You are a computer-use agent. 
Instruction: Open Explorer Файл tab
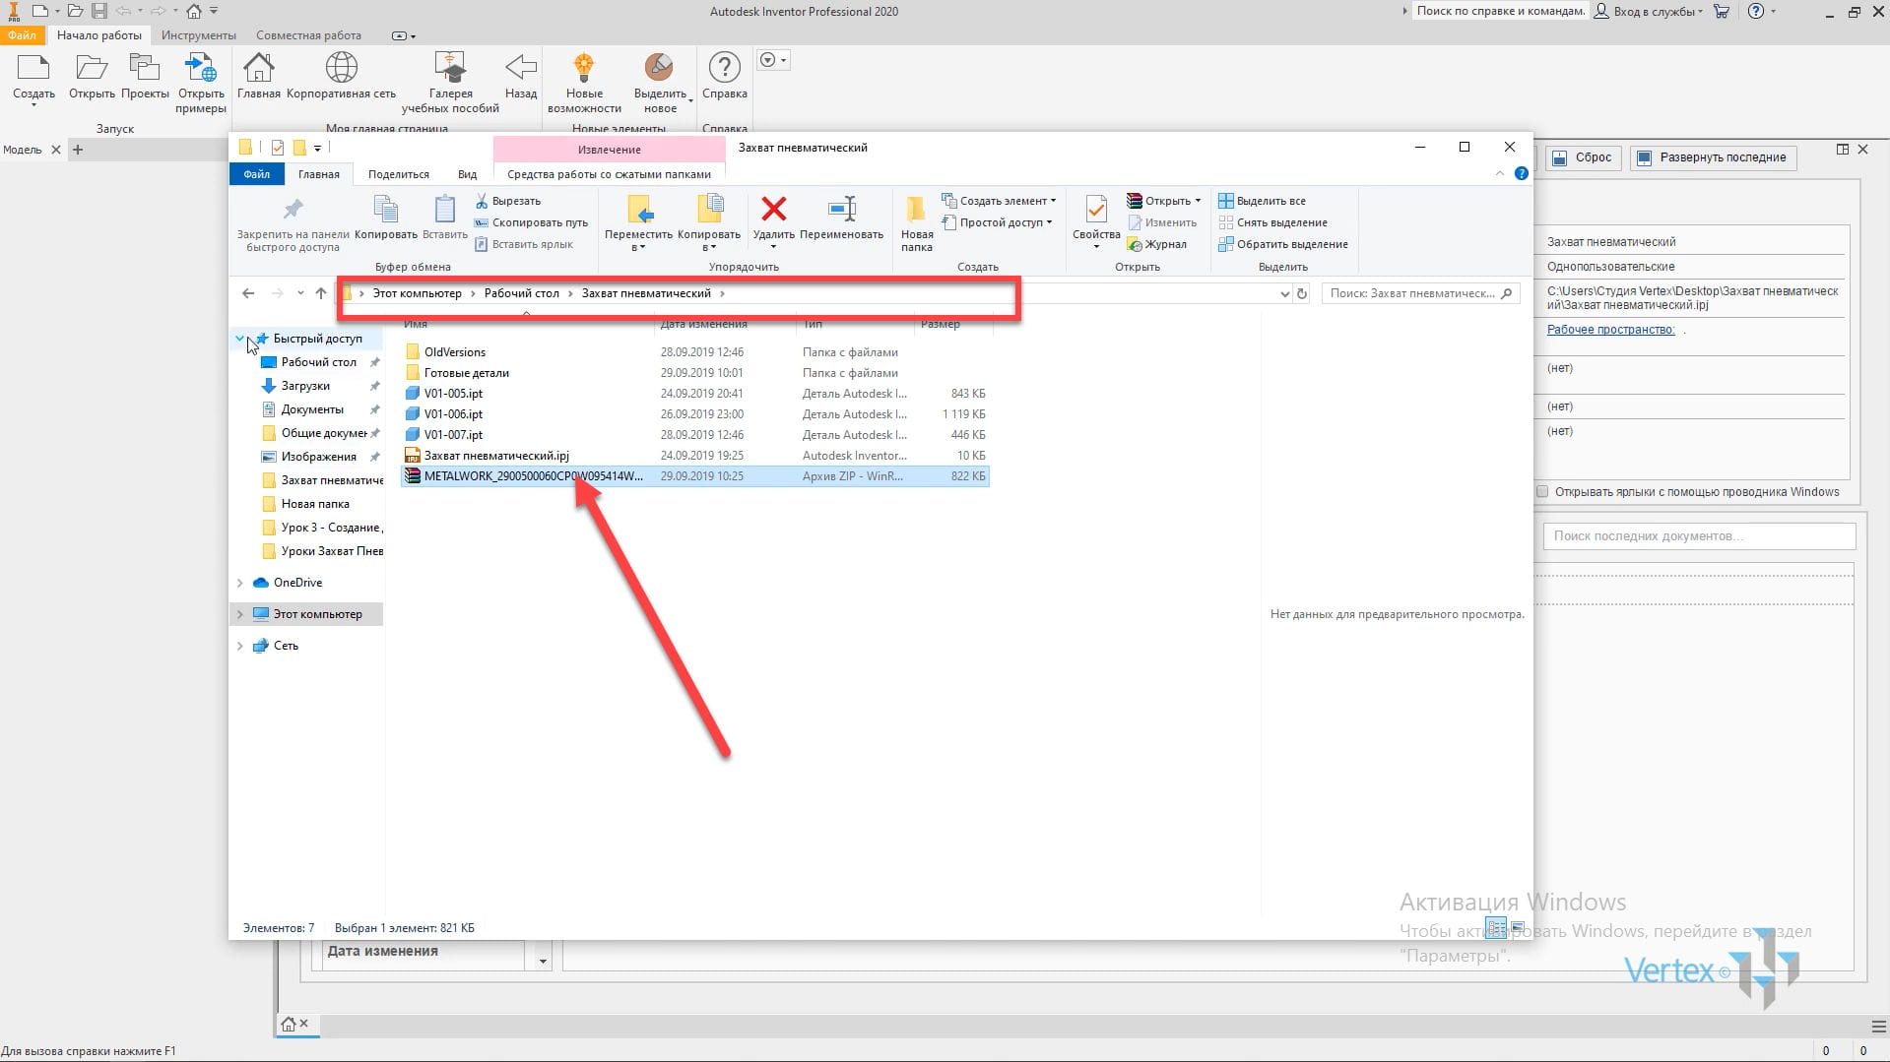pos(257,174)
